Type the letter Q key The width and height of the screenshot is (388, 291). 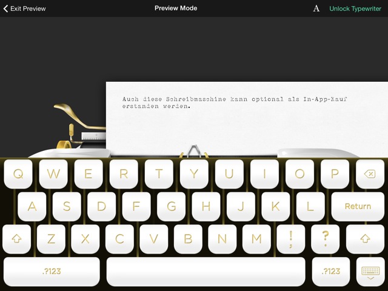(x=18, y=174)
